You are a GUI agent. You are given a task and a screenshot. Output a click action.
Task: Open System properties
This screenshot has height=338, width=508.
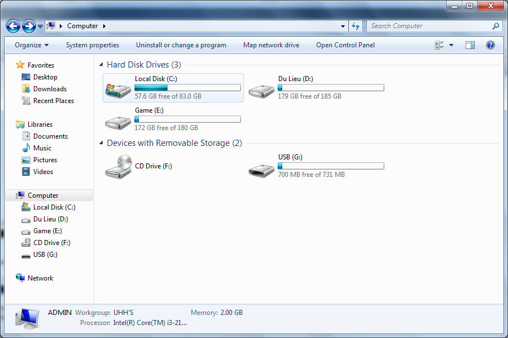93,45
